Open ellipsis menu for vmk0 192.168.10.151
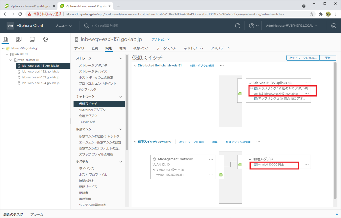This screenshot has width=341, height=218. coord(211,175)
